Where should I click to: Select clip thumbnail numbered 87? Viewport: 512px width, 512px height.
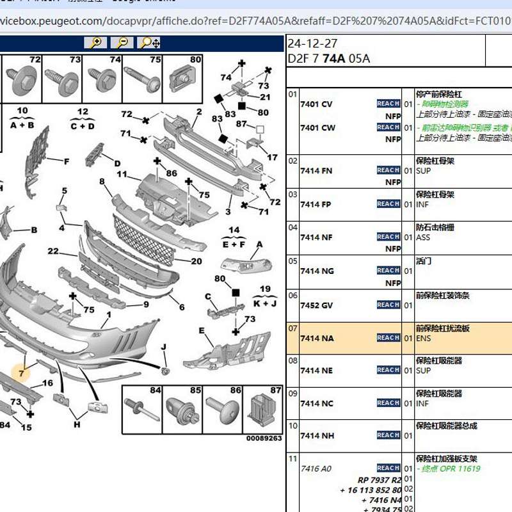(x=263, y=410)
